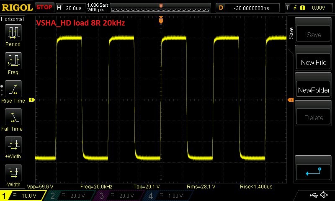Click the blue back arrow button
This screenshot has height=201, width=335.
pyautogui.click(x=313, y=172)
